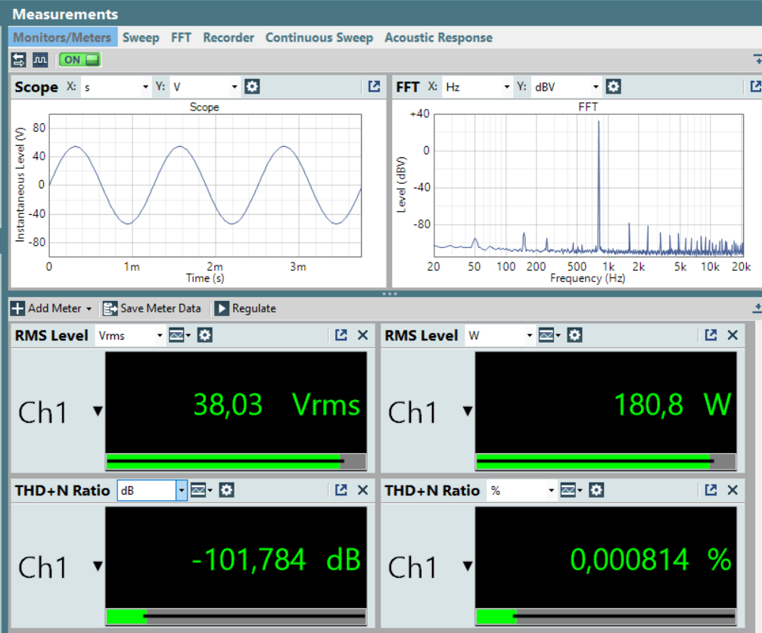Expand Add Meter dropdown arrow
This screenshot has height=633, width=762.
[x=89, y=309]
